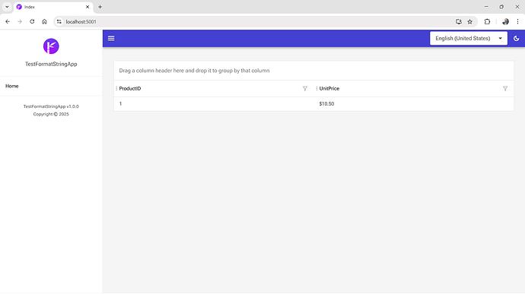Bookmark this page with star icon
This screenshot has height=294, width=525.
469,21
